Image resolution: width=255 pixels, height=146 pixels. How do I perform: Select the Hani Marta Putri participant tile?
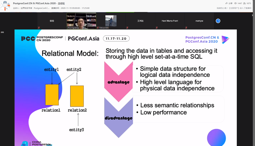170,21
